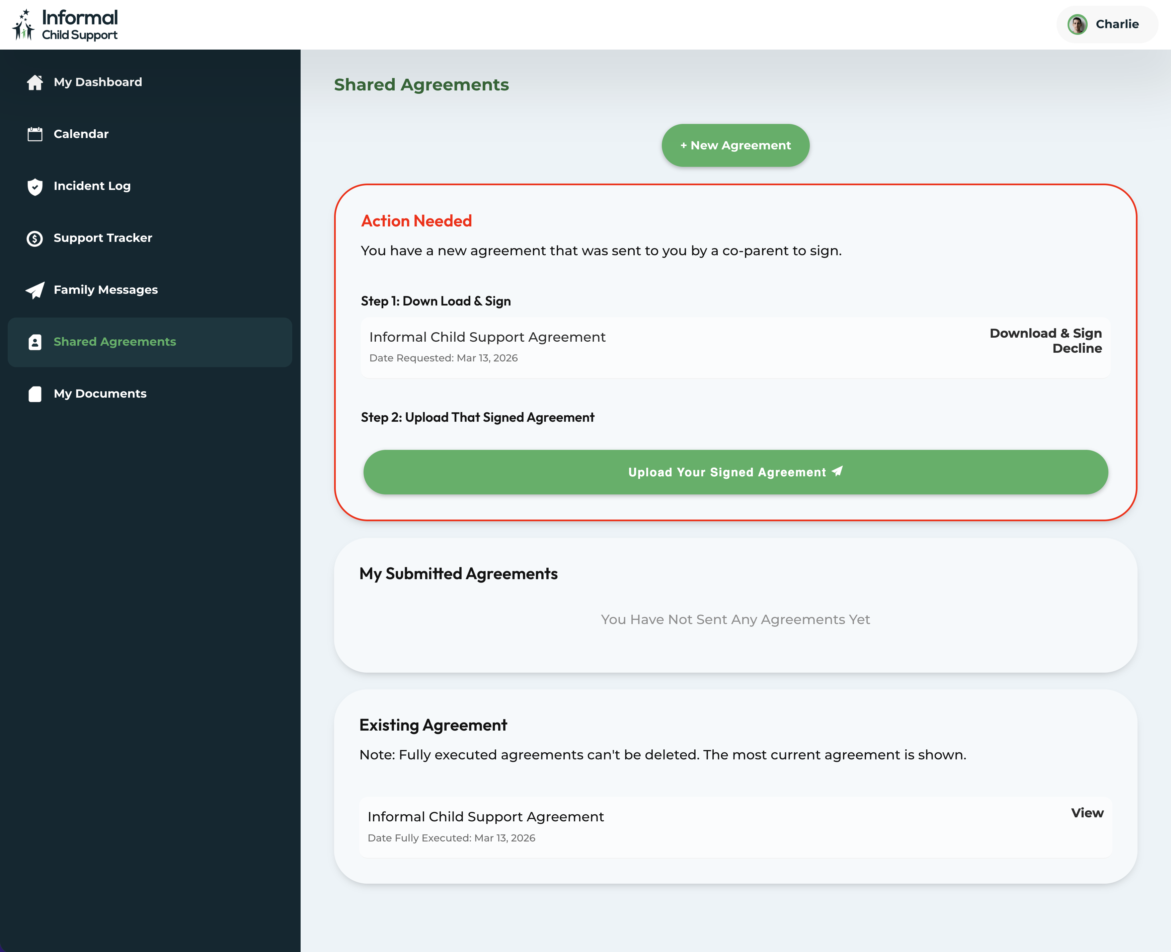Open Incident Log from the sidebar
Viewport: 1171px width, 952px height.
[x=150, y=187]
